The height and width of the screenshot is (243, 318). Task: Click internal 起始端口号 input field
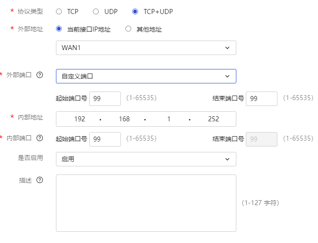click(105, 139)
